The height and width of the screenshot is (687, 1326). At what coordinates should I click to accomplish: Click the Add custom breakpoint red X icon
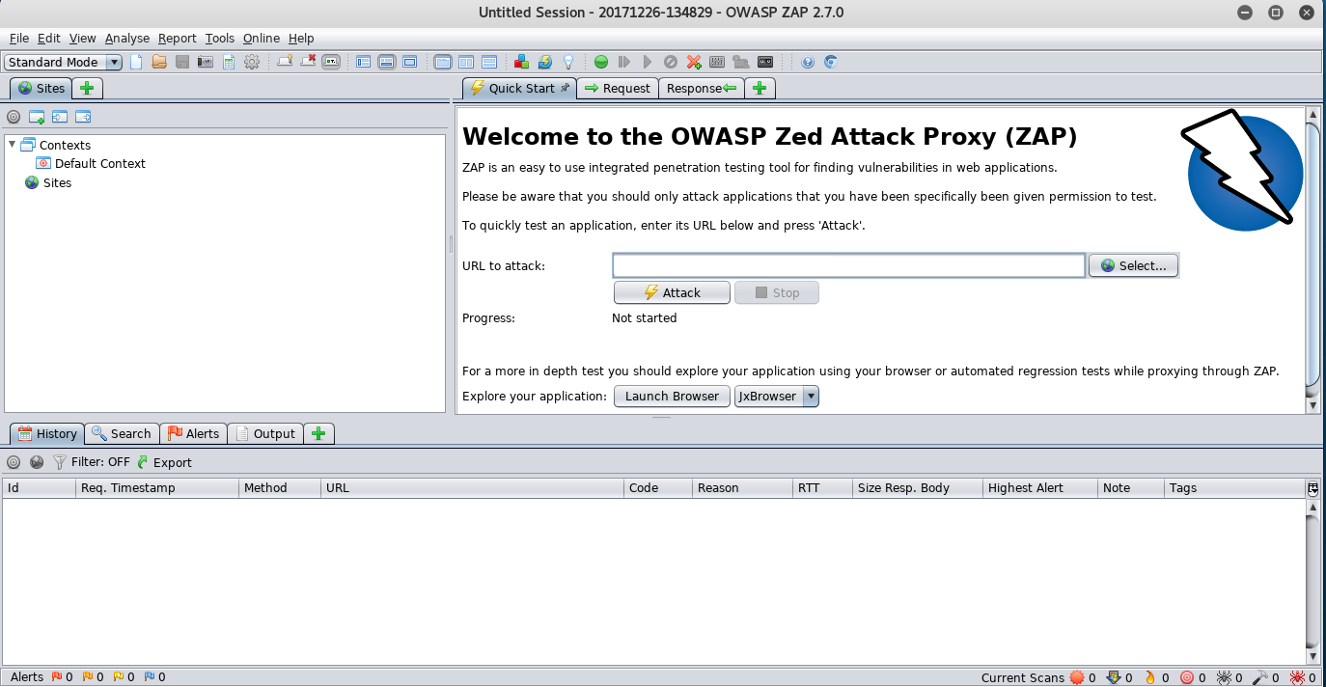[x=694, y=62]
